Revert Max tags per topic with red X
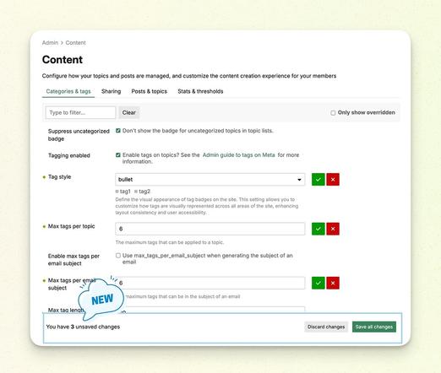This screenshot has height=373, width=441. 333,229
